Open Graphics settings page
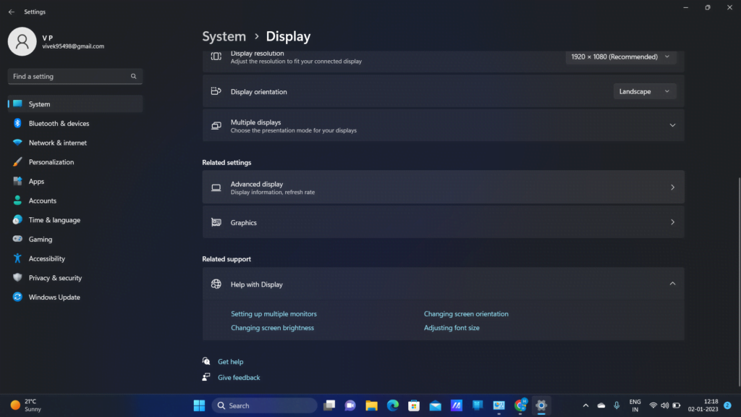 pos(444,223)
